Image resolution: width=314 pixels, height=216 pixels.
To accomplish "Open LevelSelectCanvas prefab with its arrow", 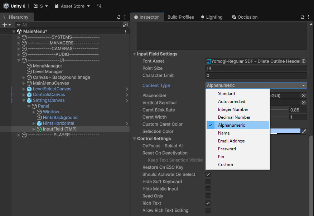I will (127, 89).
